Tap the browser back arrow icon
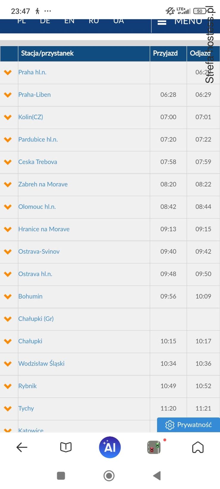 (22, 447)
